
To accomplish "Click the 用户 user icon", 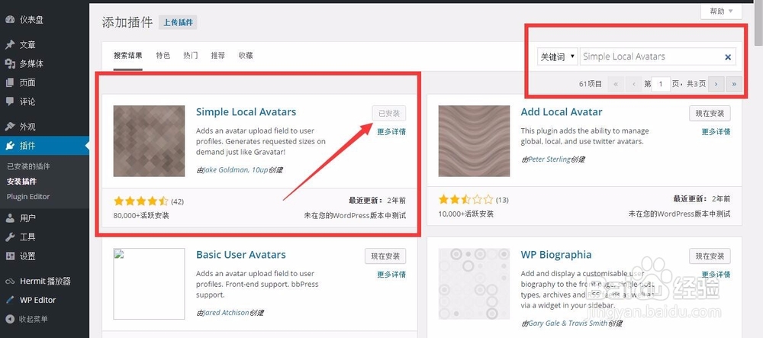I will click(x=10, y=218).
